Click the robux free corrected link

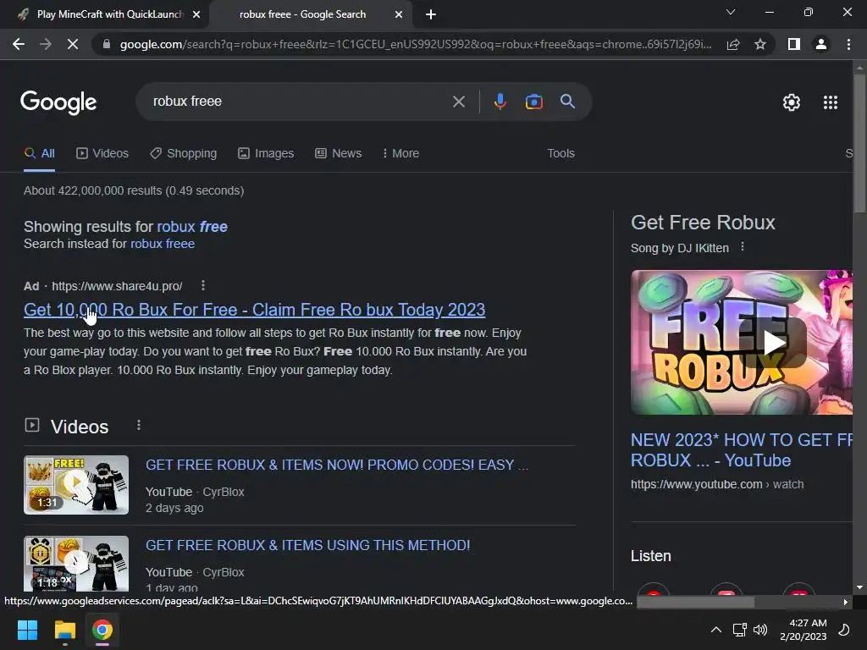point(192,227)
